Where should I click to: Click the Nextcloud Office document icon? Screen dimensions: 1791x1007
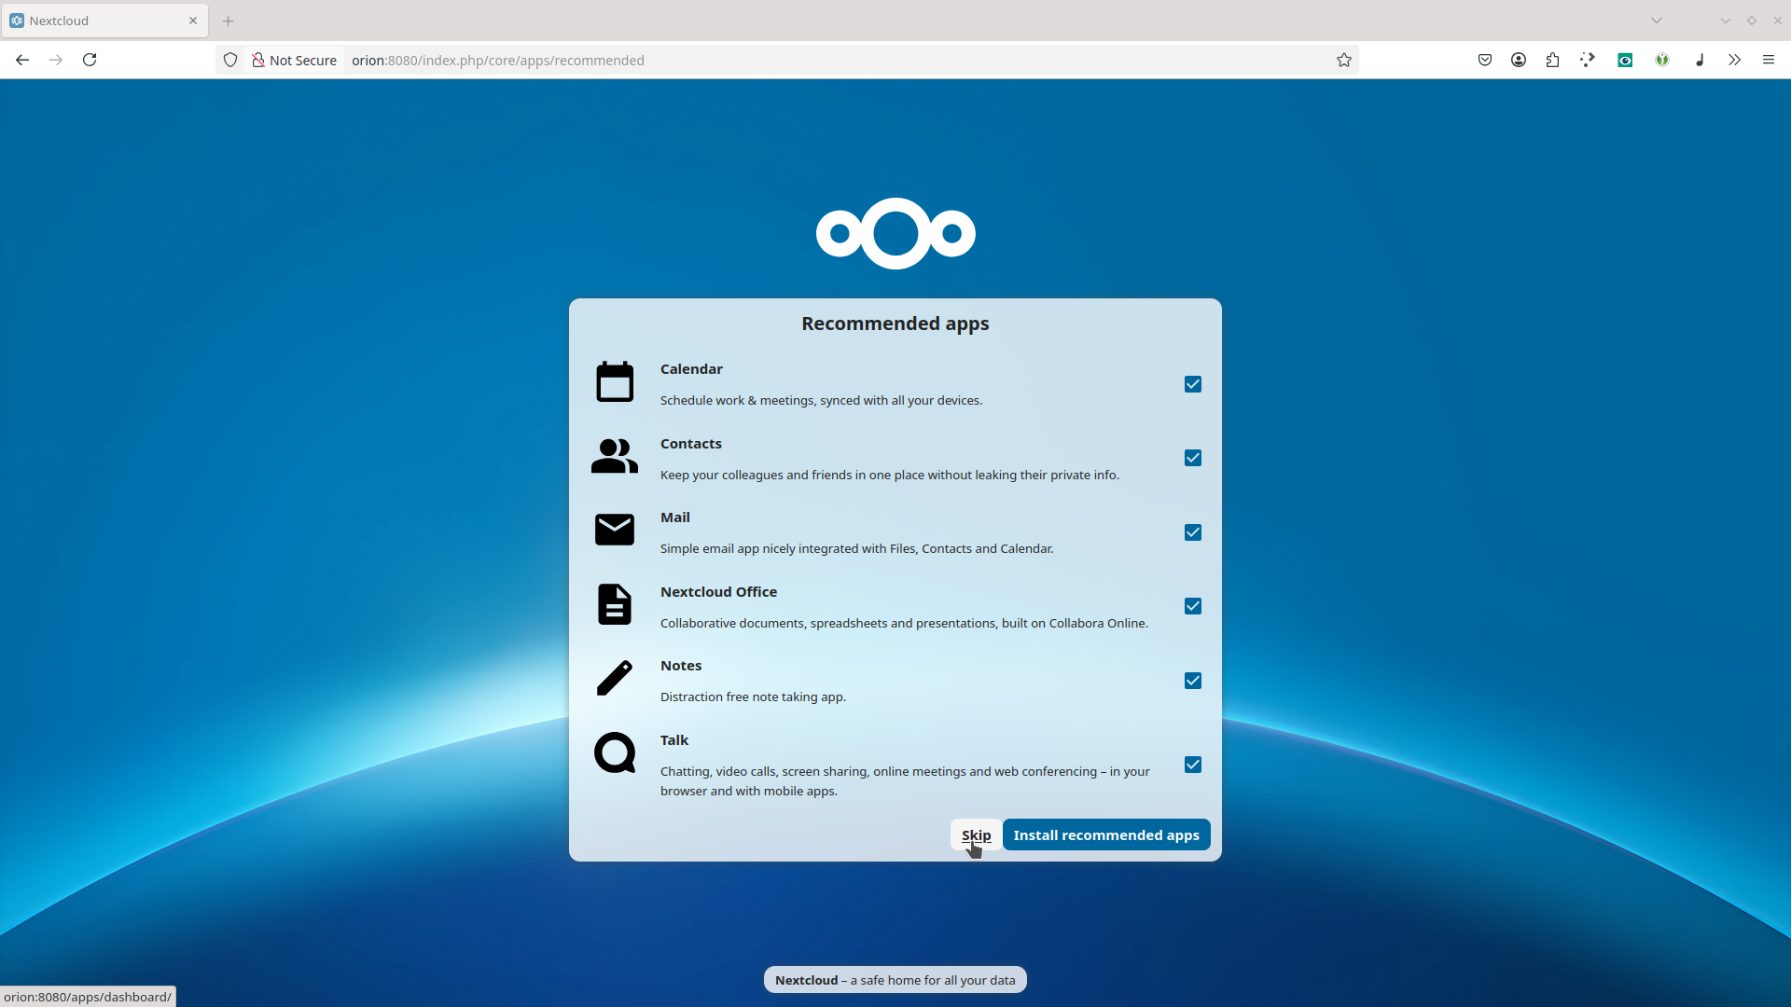615,604
